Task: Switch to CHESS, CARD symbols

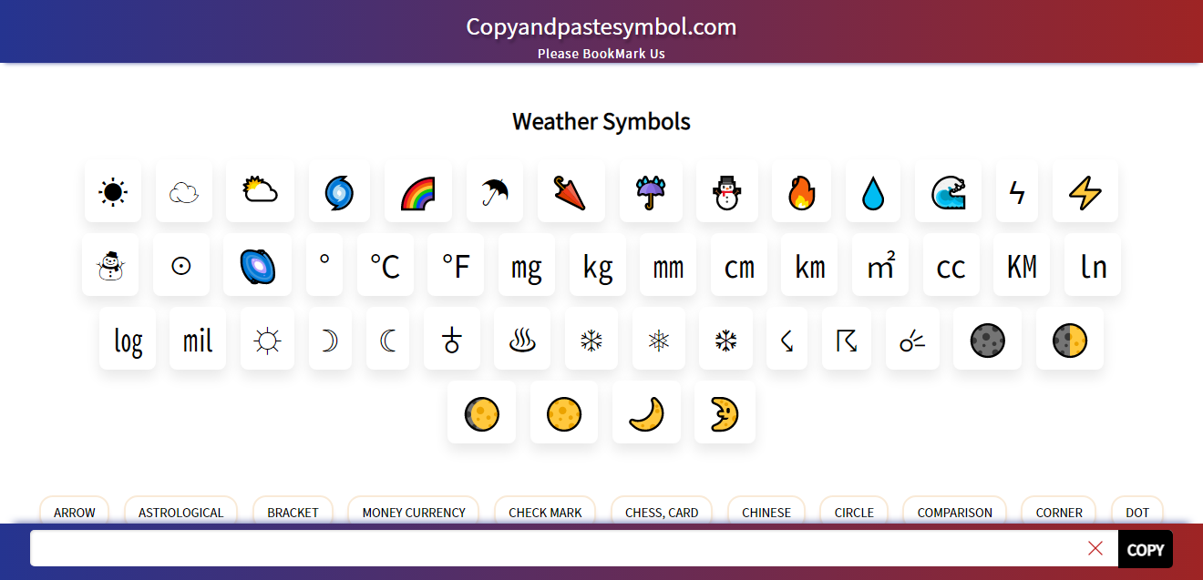Action: [x=662, y=512]
